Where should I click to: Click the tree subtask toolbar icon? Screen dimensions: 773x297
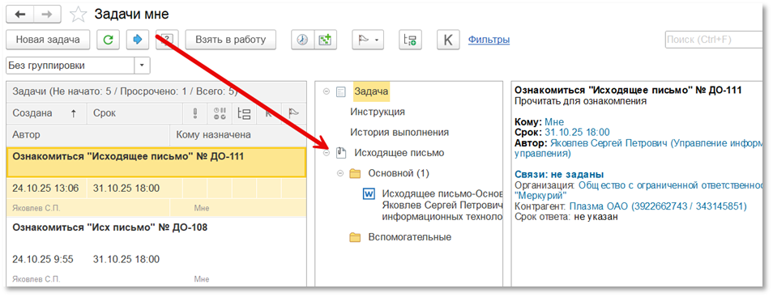pyautogui.click(x=410, y=40)
